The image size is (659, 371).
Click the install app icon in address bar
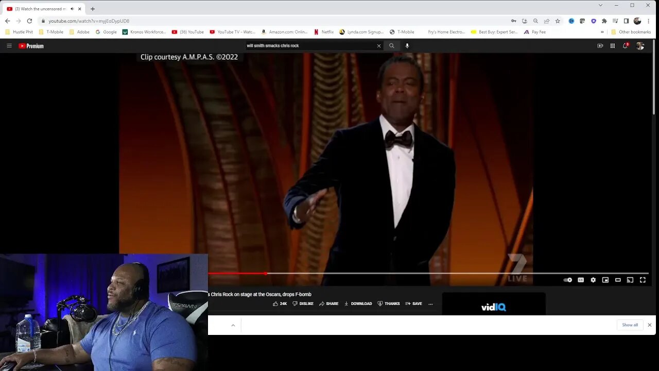[x=525, y=21]
